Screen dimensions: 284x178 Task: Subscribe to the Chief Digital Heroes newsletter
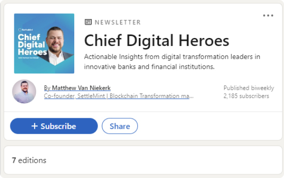(54, 126)
